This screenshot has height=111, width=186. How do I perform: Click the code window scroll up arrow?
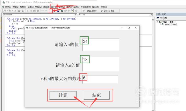pos(153,19)
